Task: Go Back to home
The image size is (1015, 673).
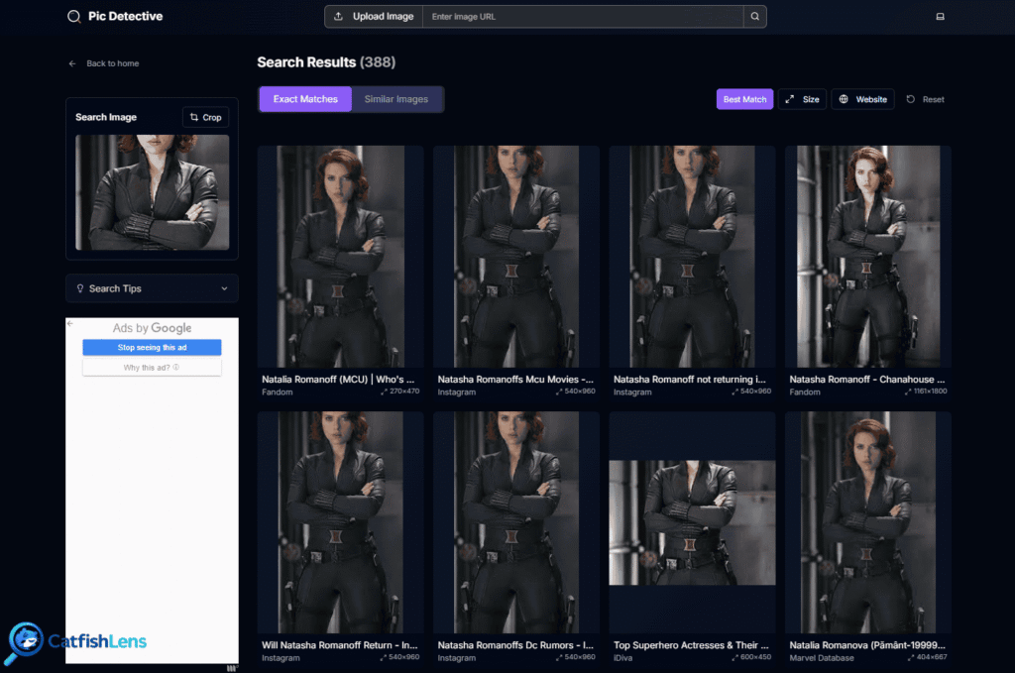Action: 104,63
